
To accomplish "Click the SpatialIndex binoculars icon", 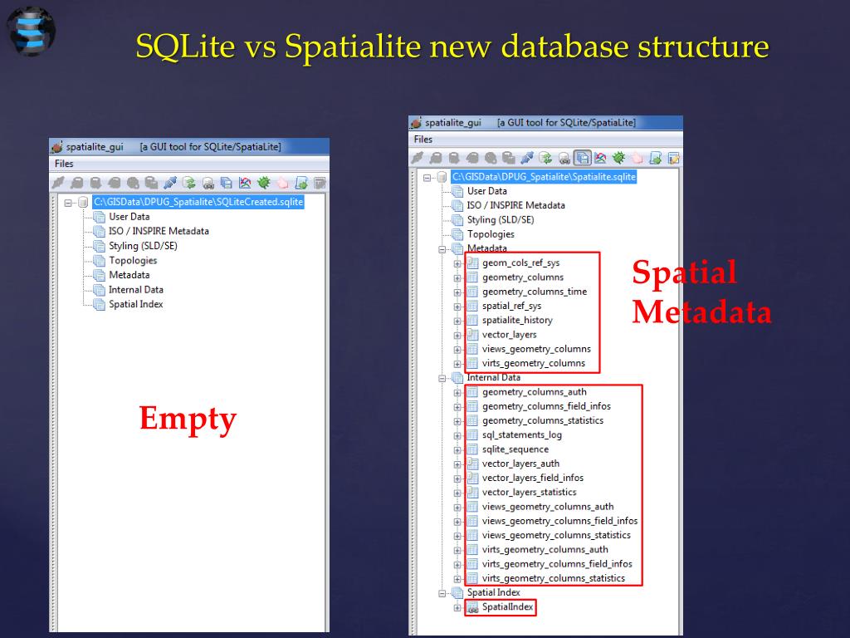I will [472, 607].
